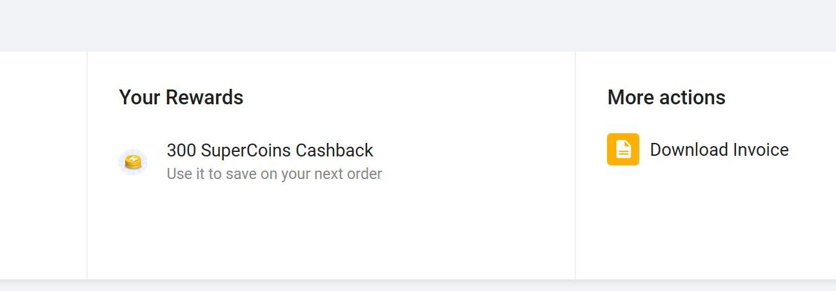Click the gray strip beneath the cards
The image size is (836, 291).
click(x=418, y=286)
